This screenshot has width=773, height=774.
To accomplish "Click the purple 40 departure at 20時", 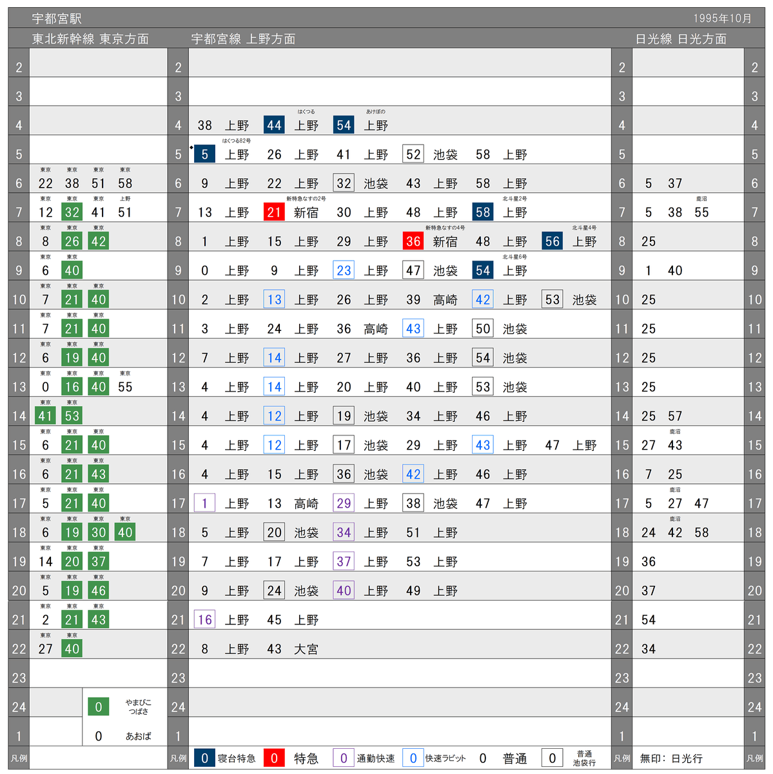I will click(x=344, y=591).
